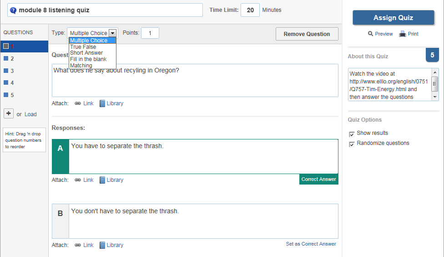
Task: Click the Print printer icon
Action: (x=402, y=34)
